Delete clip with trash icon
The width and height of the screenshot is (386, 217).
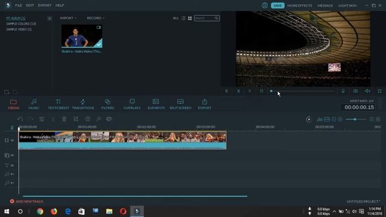pos(65,119)
